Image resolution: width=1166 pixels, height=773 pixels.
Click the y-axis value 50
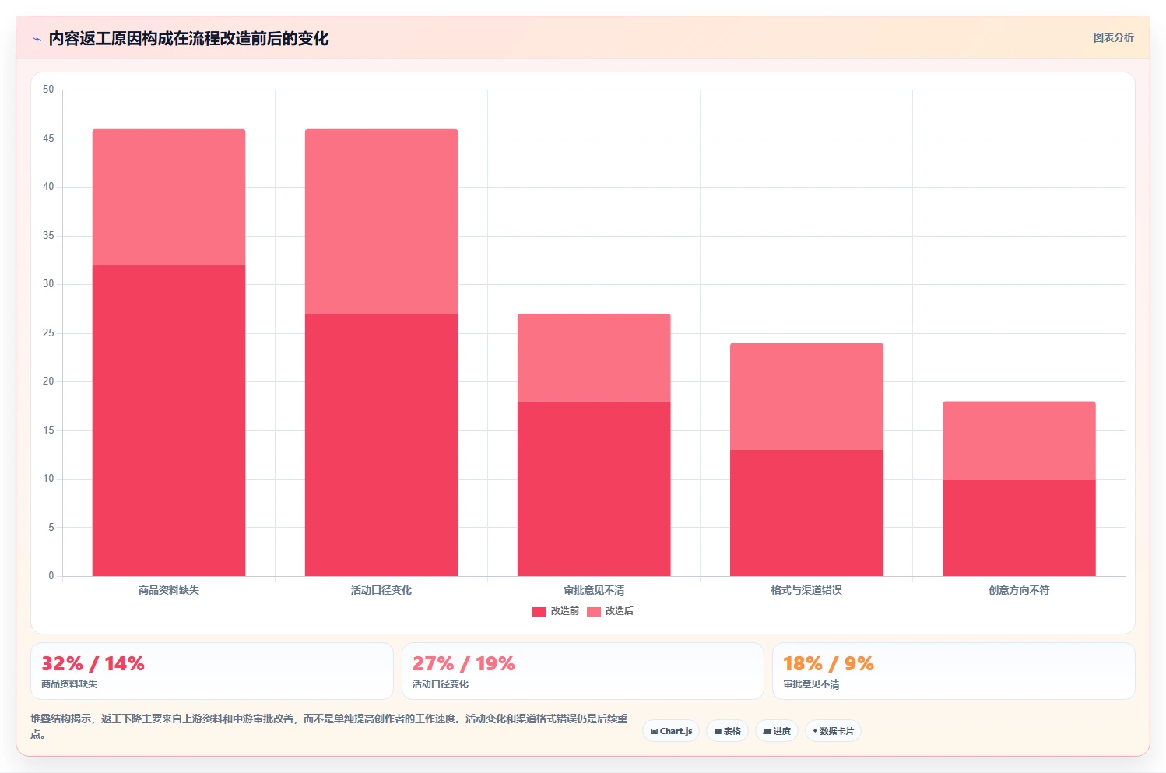[x=48, y=90]
